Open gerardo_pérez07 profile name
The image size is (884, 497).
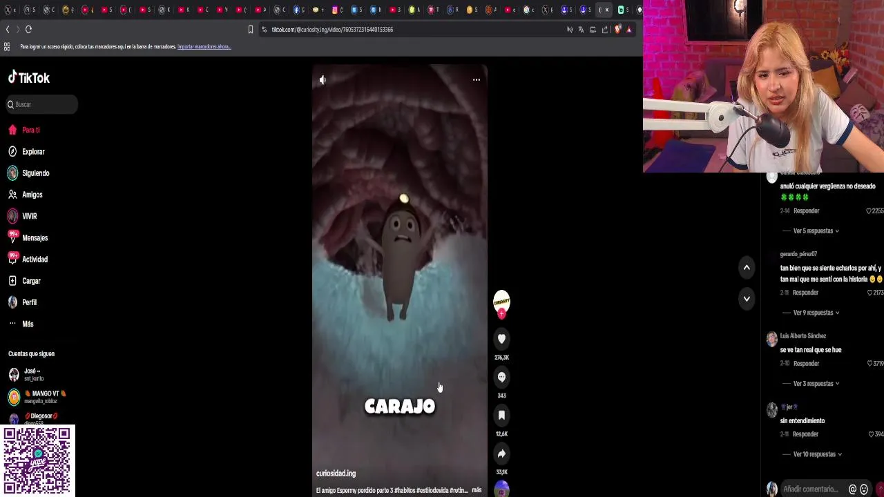[x=798, y=254]
